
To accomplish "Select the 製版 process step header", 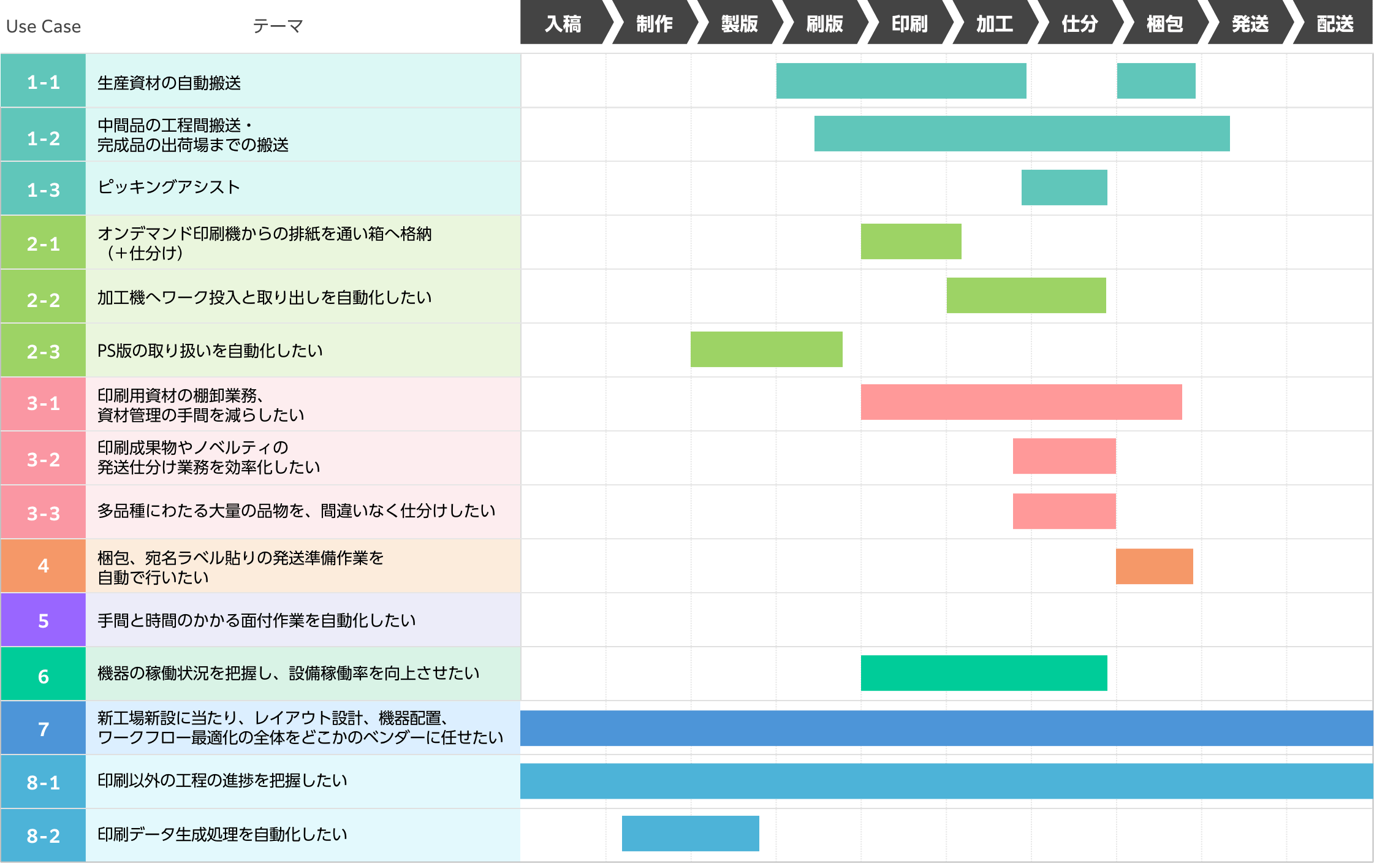I will pyautogui.click(x=739, y=23).
